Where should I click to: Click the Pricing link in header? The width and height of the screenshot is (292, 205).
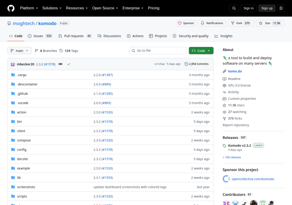pyautogui.click(x=154, y=8)
